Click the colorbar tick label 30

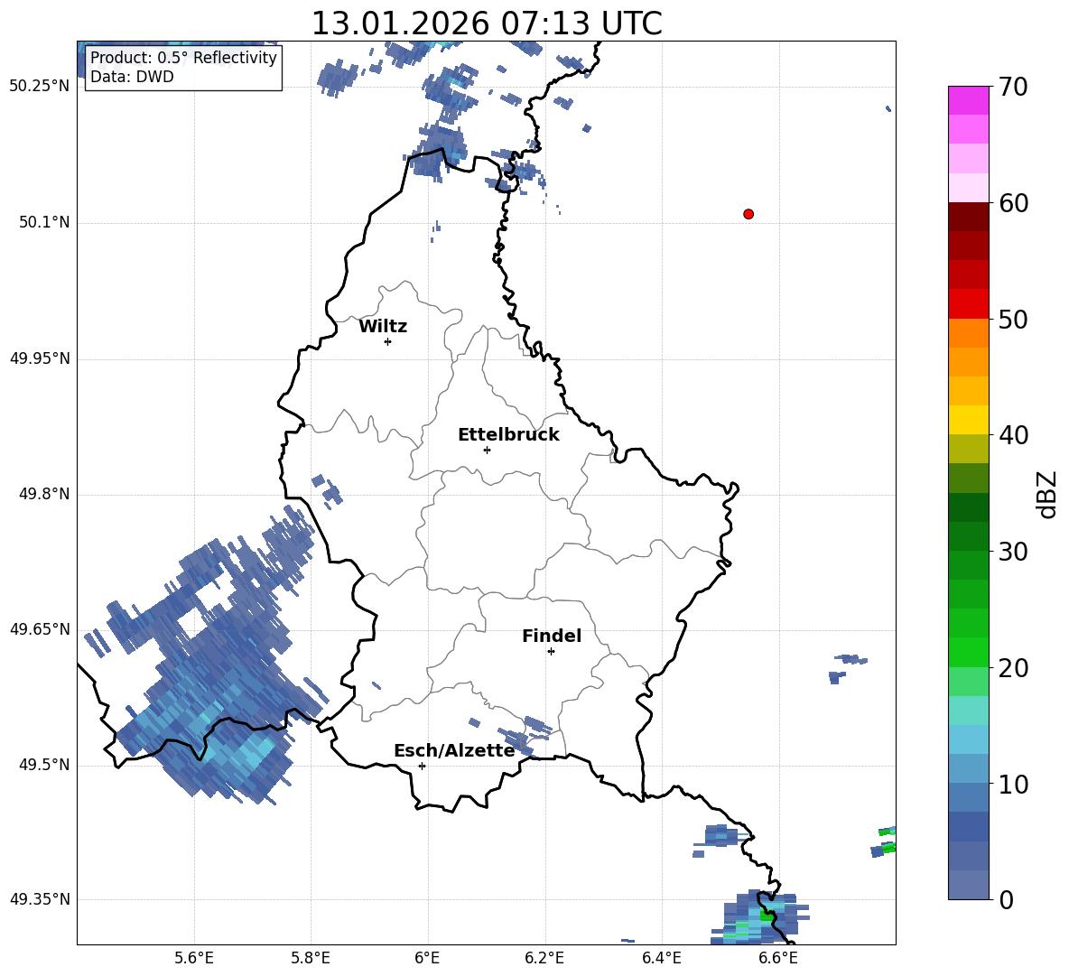1013,552
